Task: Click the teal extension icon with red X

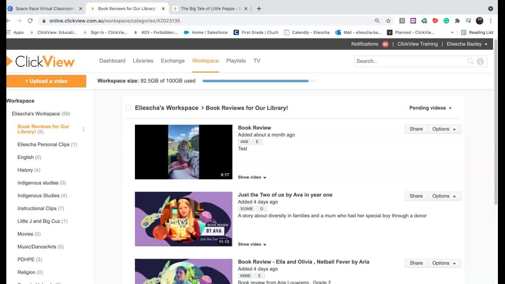Action: [424, 21]
